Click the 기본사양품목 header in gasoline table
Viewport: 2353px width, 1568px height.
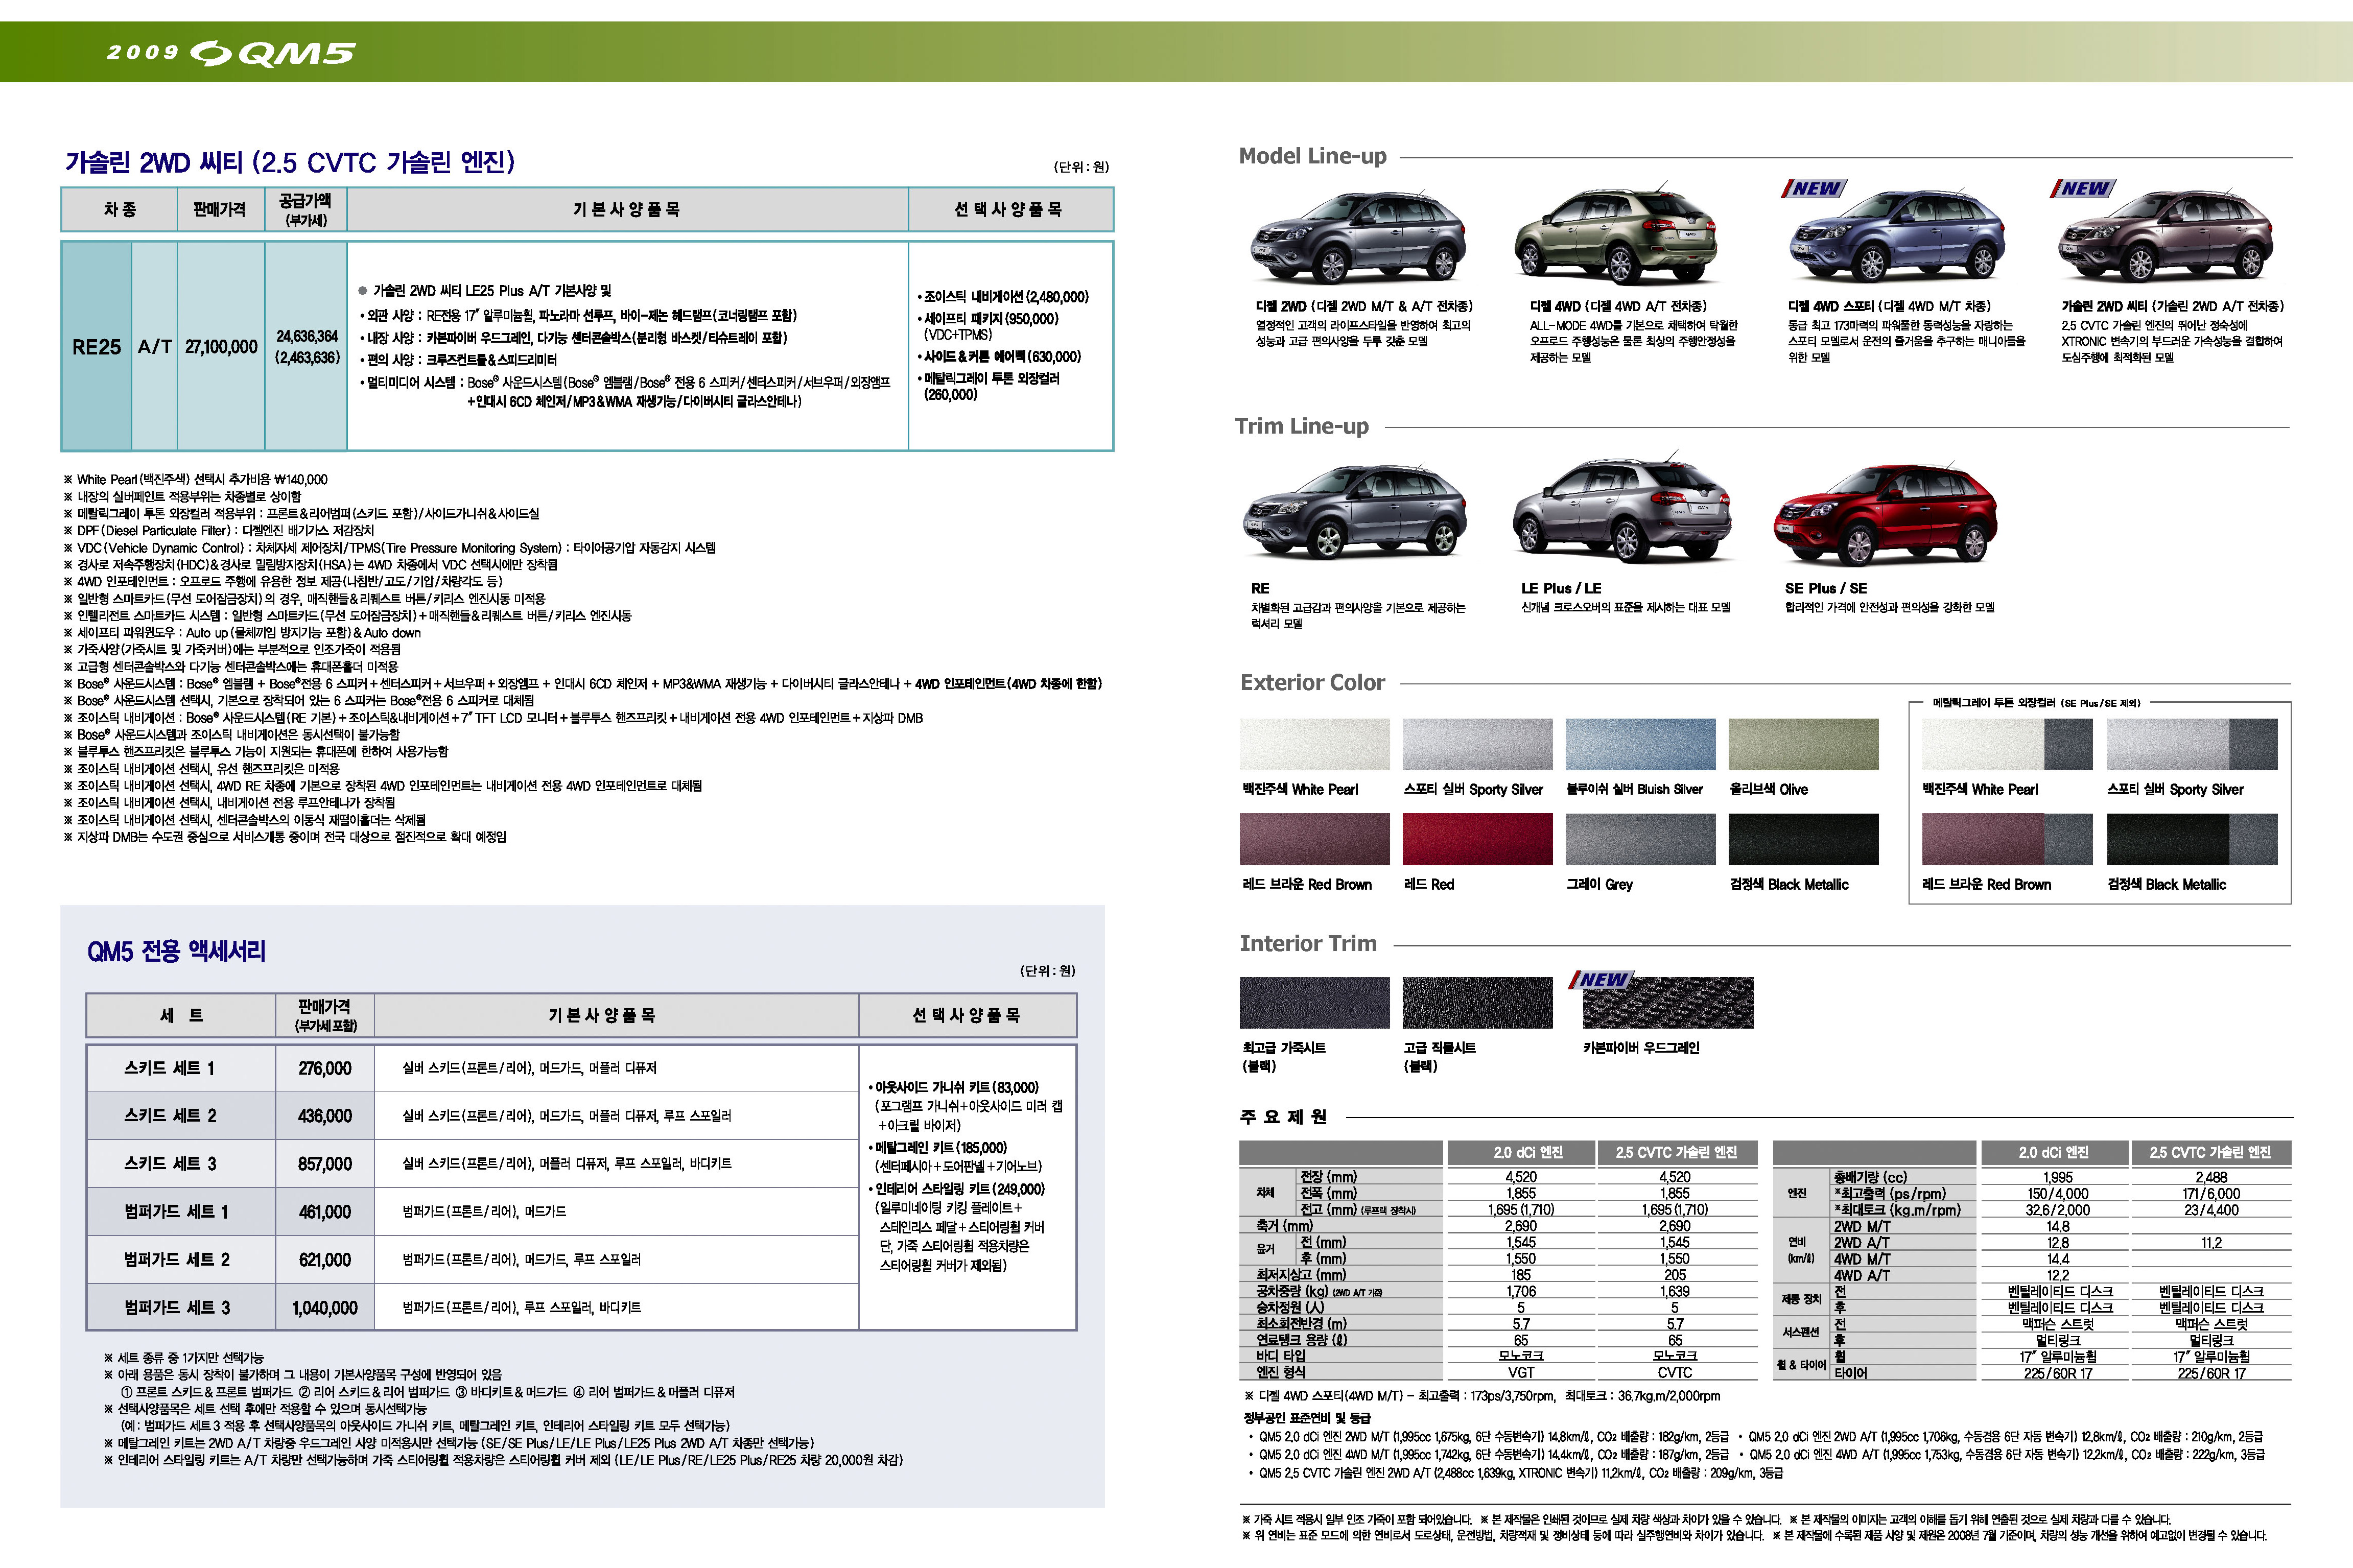627,210
